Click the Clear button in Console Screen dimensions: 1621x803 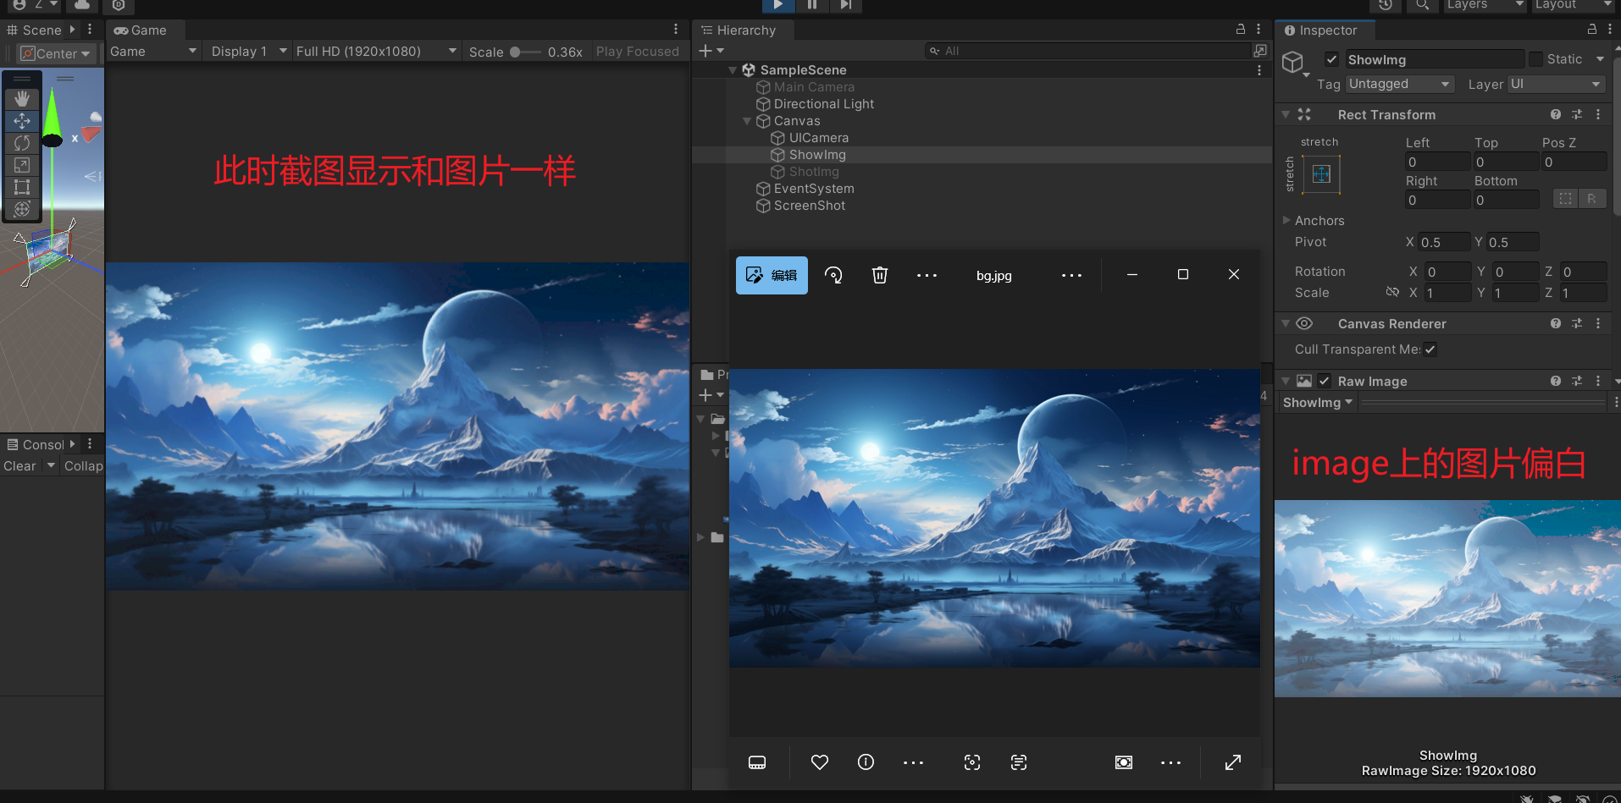point(19,466)
